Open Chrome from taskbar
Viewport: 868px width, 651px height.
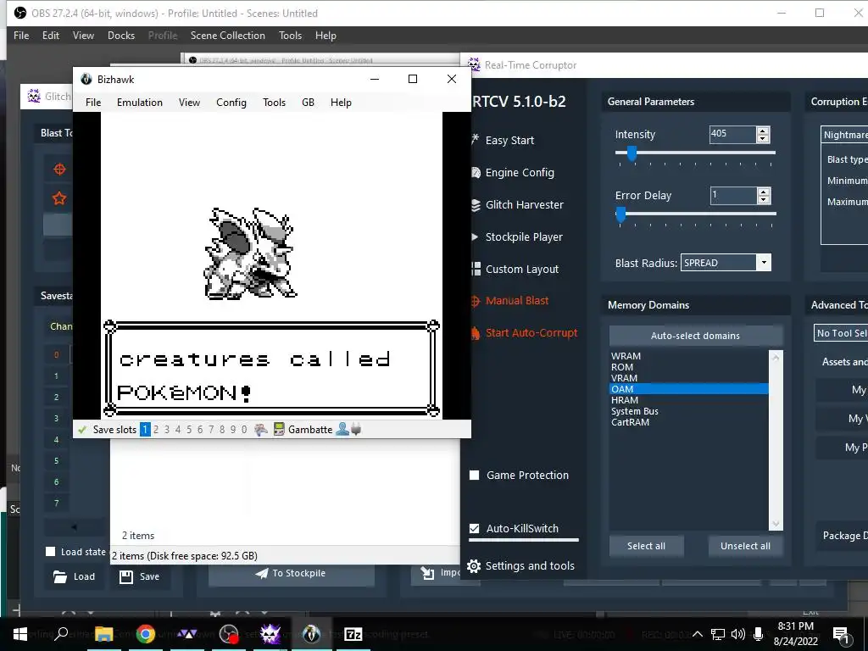tap(146, 634)
